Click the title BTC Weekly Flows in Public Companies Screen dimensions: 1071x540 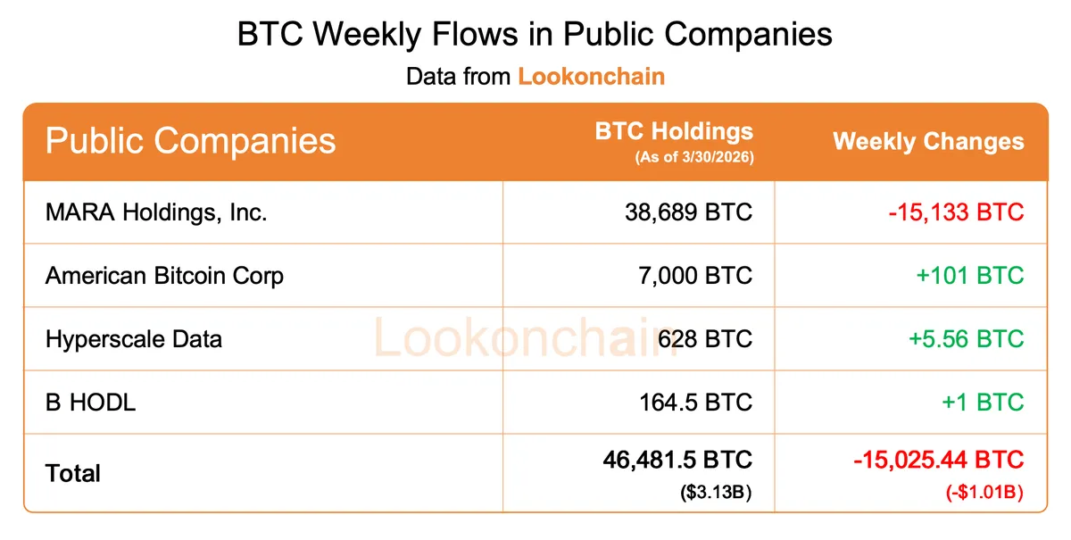pos(535,34)
